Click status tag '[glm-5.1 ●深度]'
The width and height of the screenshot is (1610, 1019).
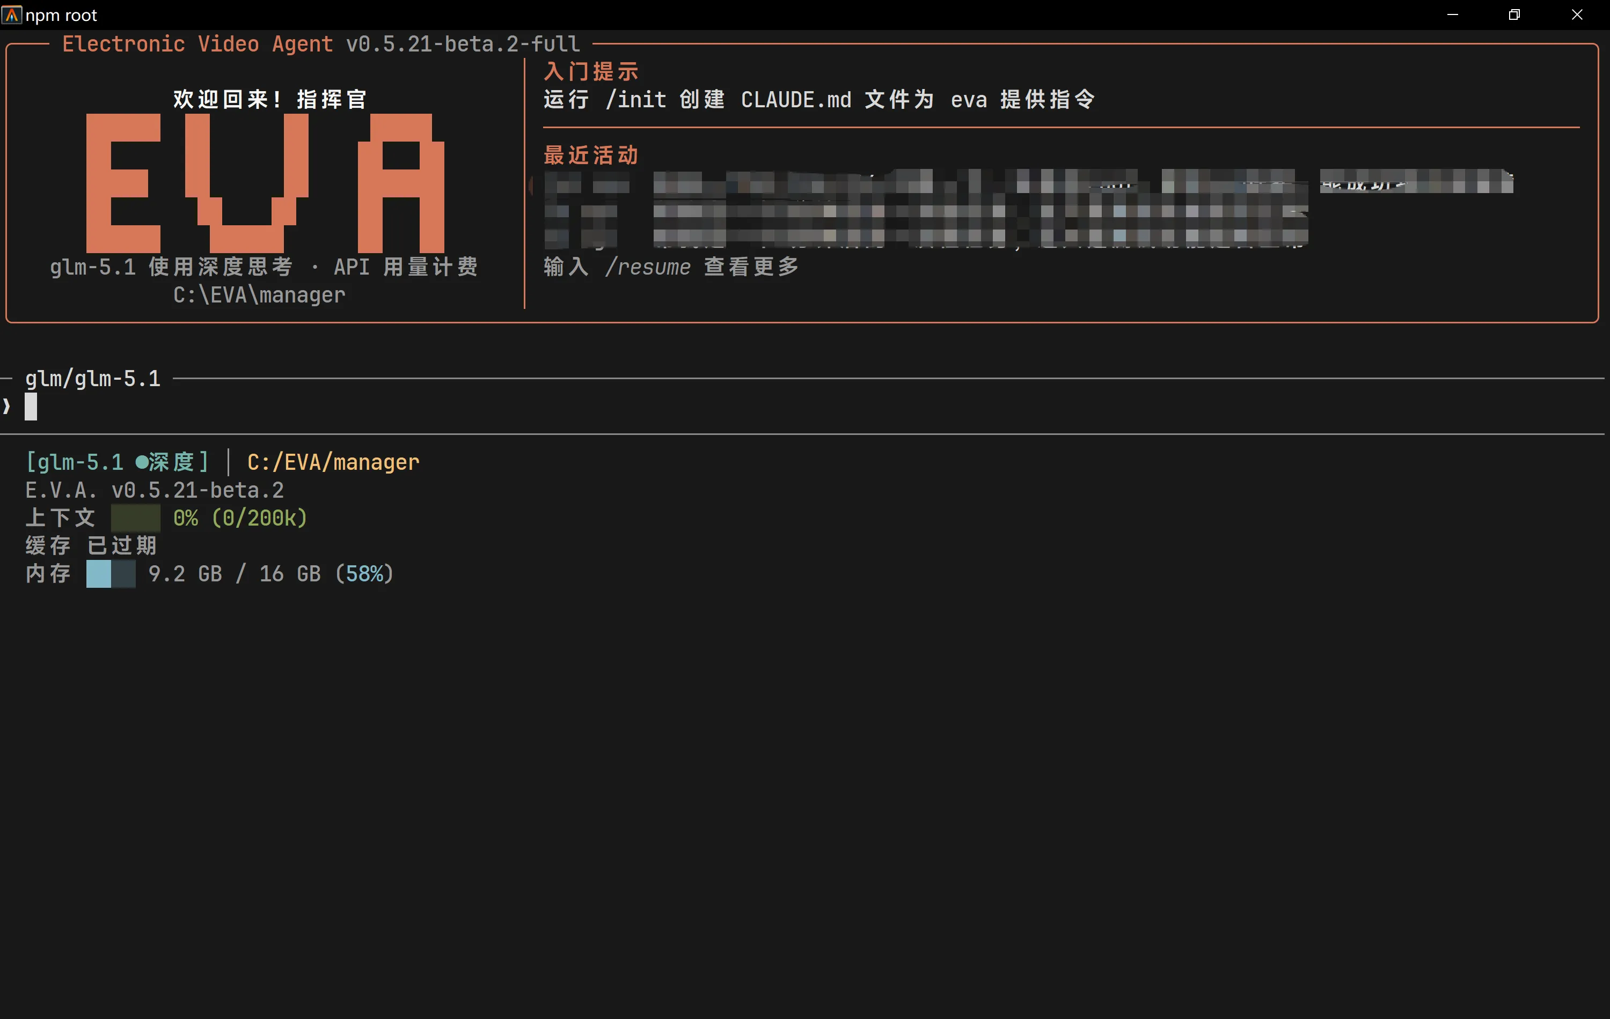tap(117, 462)
